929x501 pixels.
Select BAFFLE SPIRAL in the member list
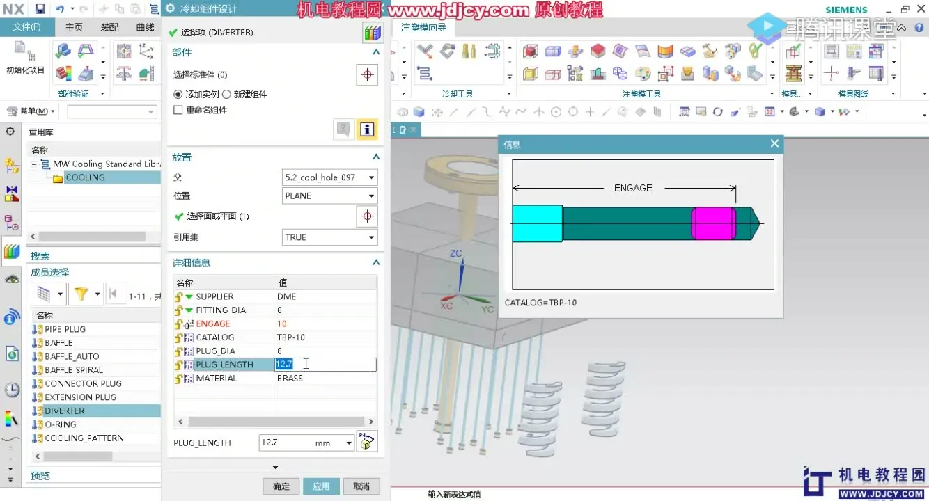(74, 370)
